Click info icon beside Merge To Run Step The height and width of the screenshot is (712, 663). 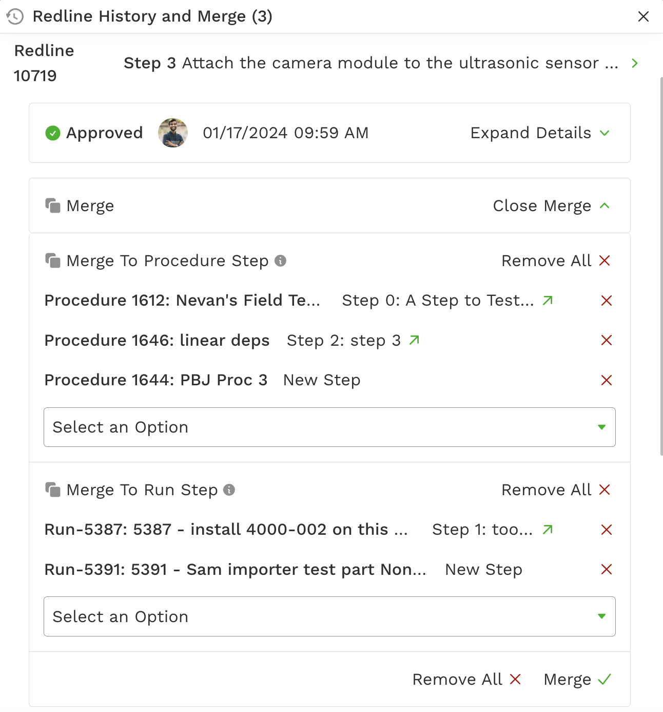229,490
